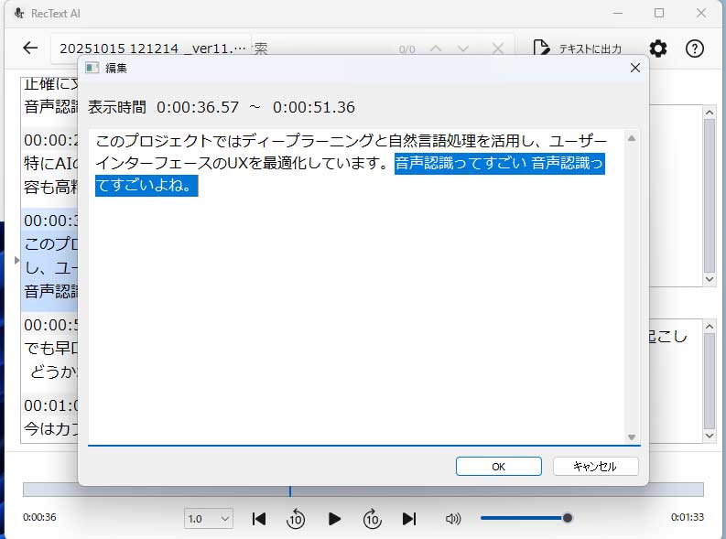726x539 pixels.
Task: Play the audio recording
Action: click(334, 519)
